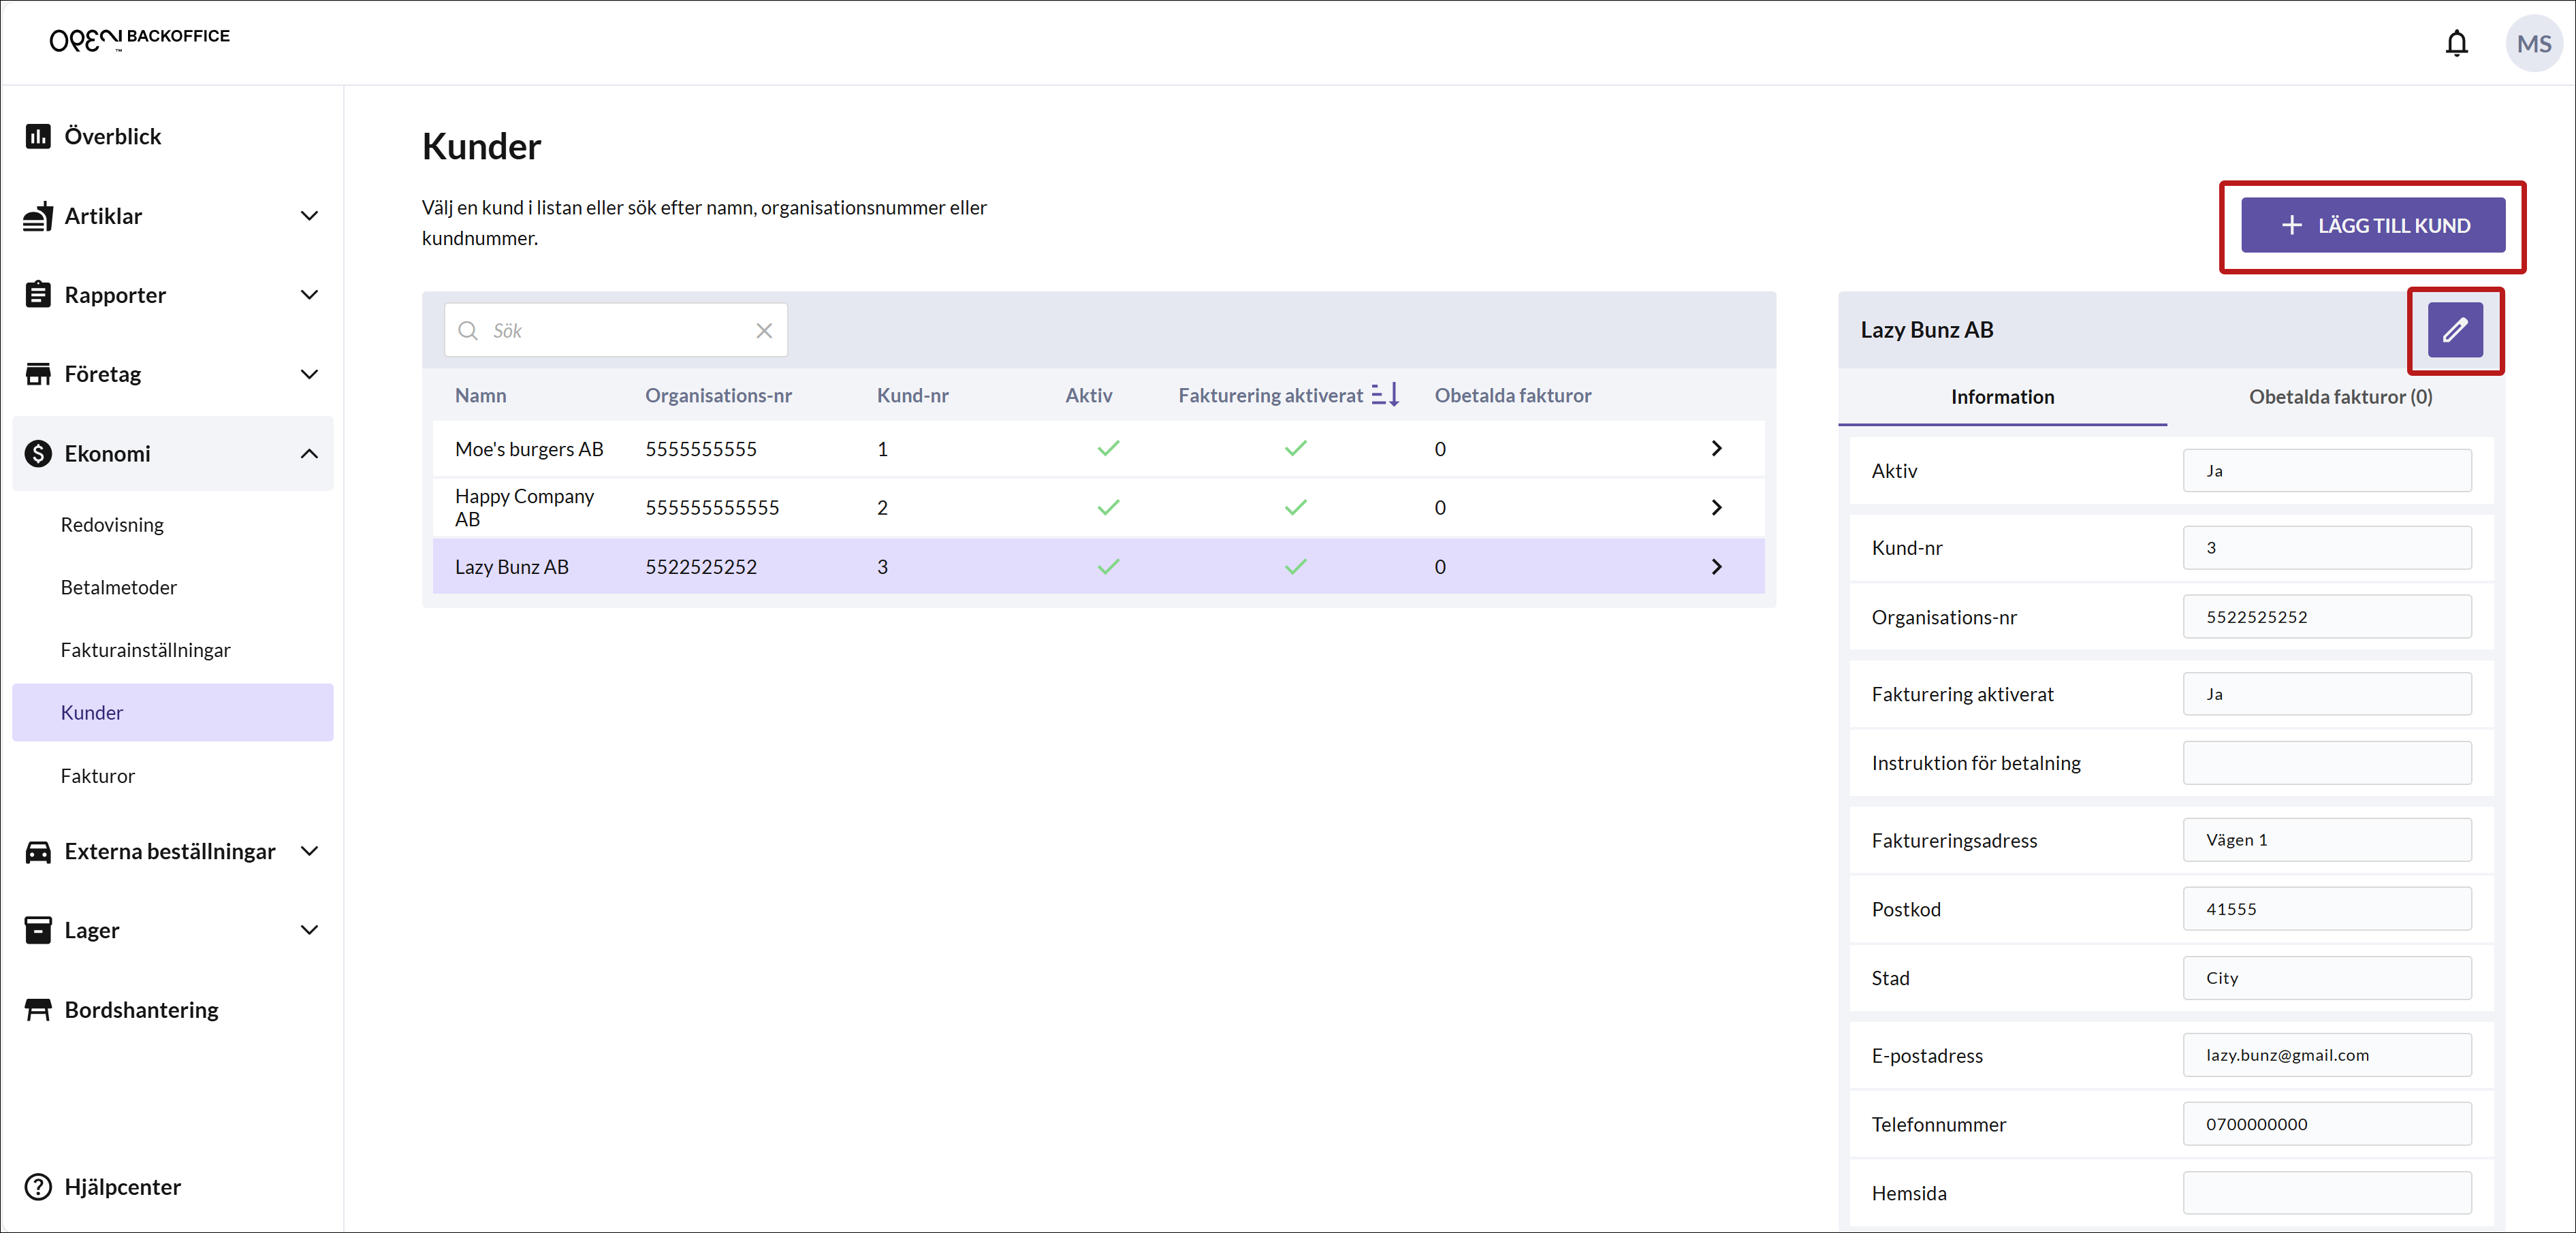Click Aktiv checkmark for Lazy Bunz AB

tap(1108, 567)
